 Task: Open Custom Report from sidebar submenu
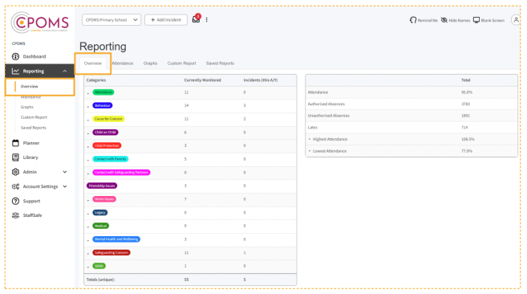34,117
